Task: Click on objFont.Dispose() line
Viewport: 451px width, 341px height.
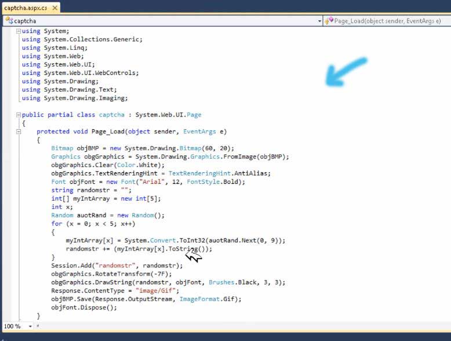Action: coord(83,307)
